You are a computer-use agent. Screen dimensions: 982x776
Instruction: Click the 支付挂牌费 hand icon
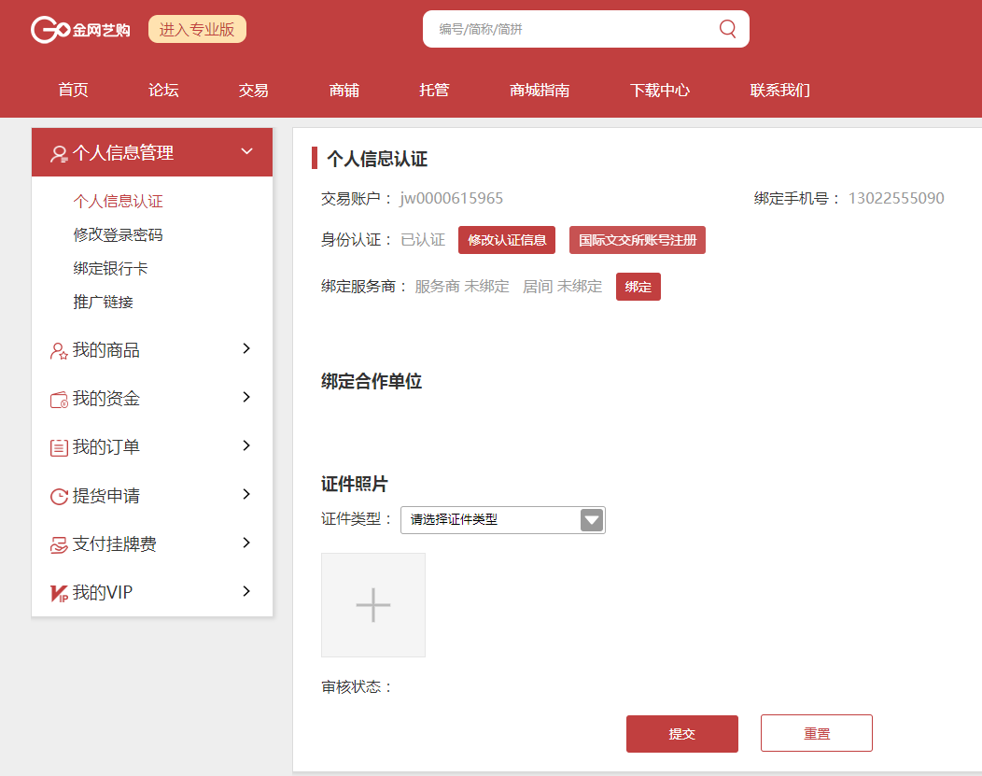coord(59,545)
